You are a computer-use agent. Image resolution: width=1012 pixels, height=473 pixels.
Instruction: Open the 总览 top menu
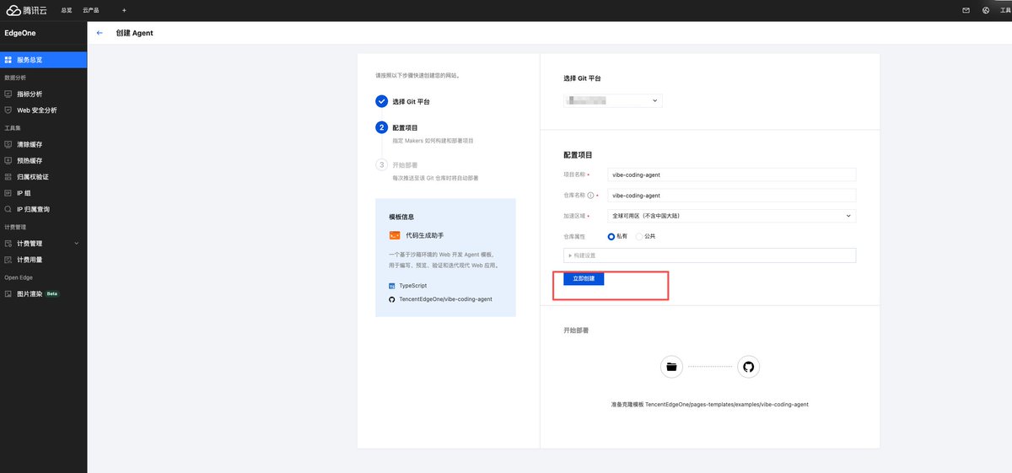[x=67, y=10]
